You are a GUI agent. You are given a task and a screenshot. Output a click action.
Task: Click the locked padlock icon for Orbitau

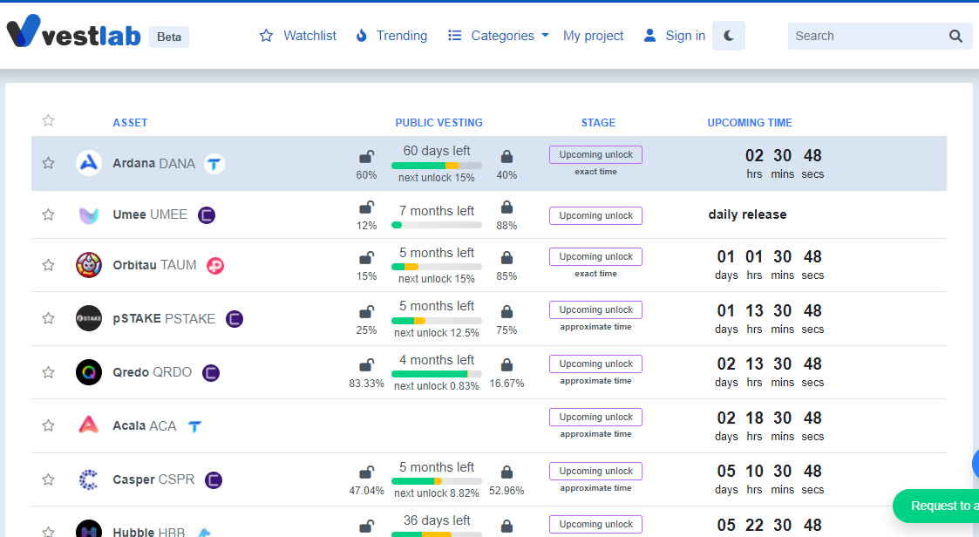pos(507,257)
